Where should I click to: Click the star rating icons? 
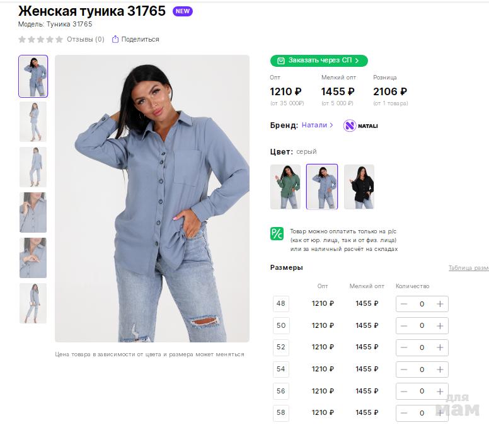[40, 39]
